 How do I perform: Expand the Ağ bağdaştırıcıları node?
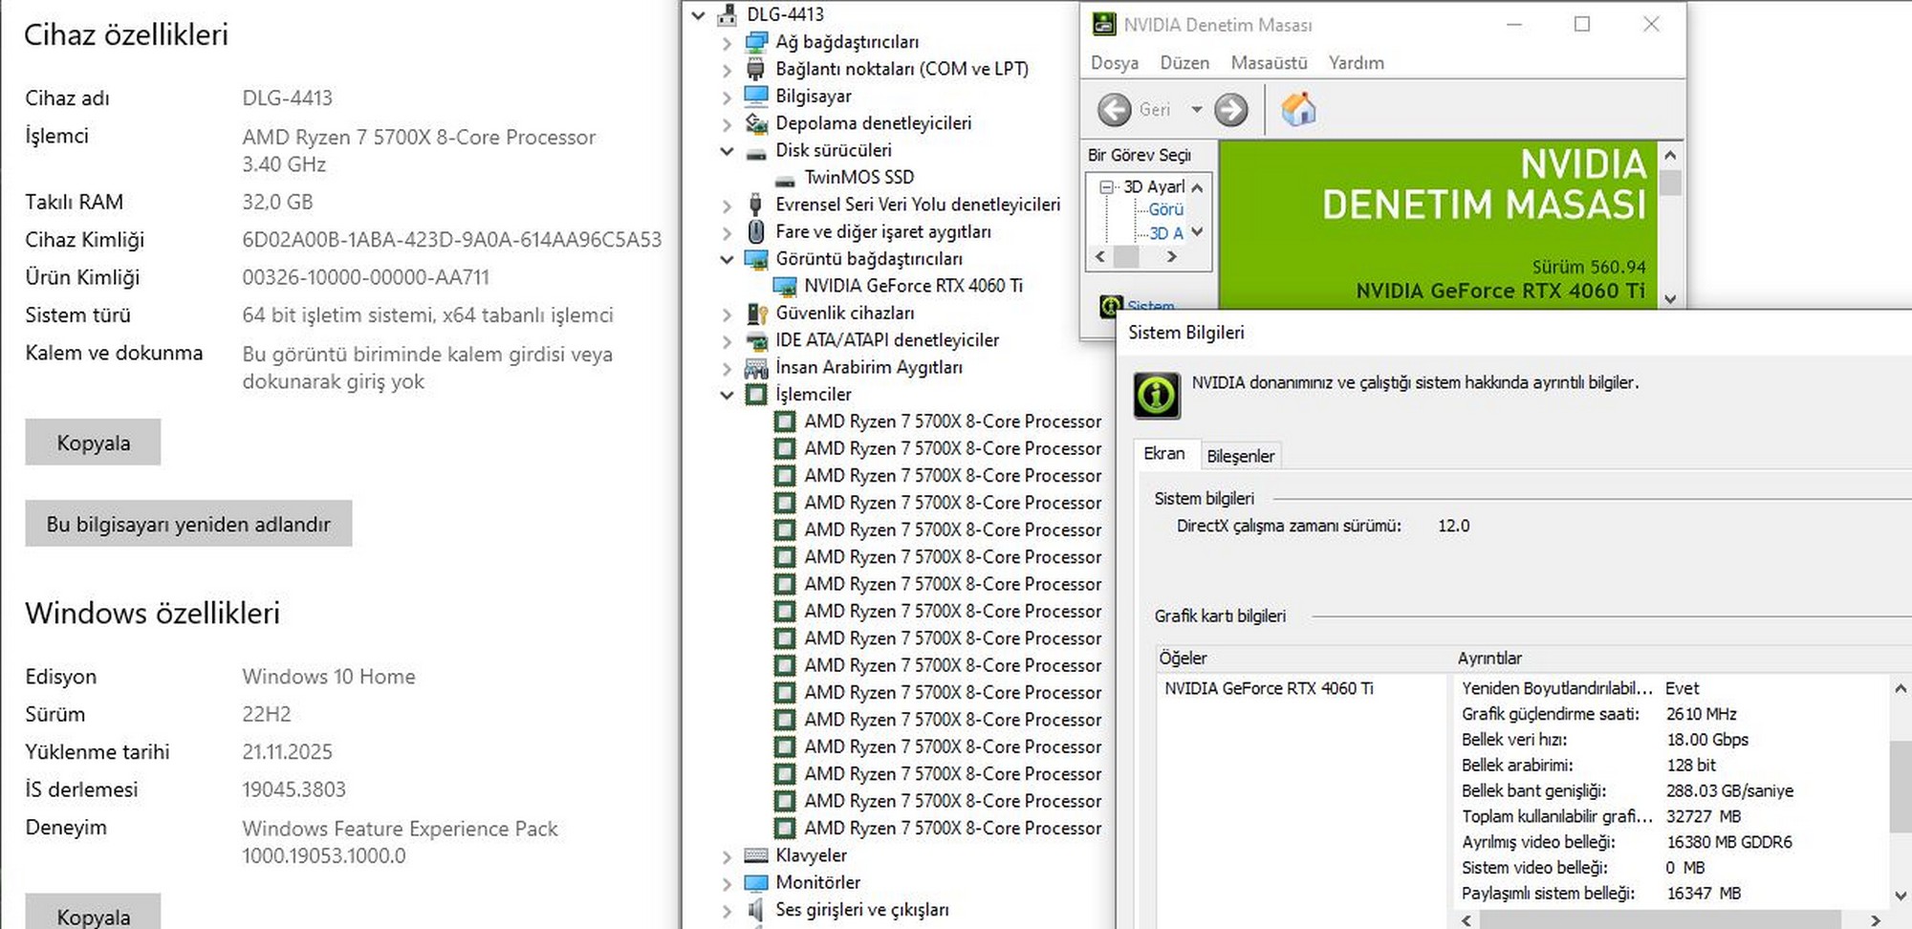tap(727, 43)
